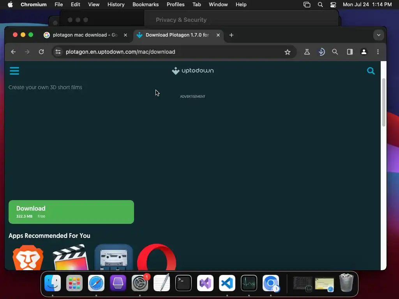Image resolution: width=399 pixels, height=299 pixels.
Task: Click the Uptodown search magnifier icon
Action: click(x=371, y=71)
